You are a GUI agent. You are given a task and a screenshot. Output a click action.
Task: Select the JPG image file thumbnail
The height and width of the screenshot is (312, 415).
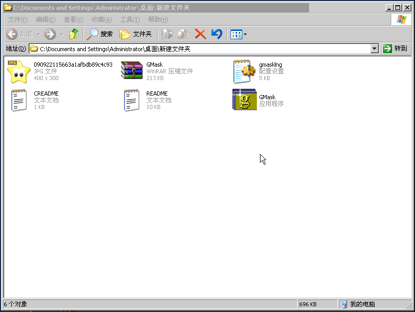point(19,71)
